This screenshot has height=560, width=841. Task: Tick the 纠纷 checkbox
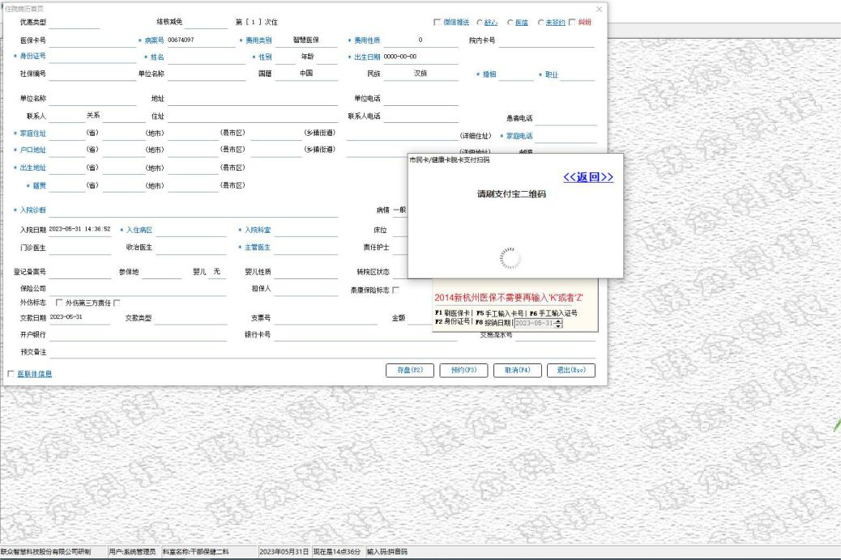click(572, 23)
